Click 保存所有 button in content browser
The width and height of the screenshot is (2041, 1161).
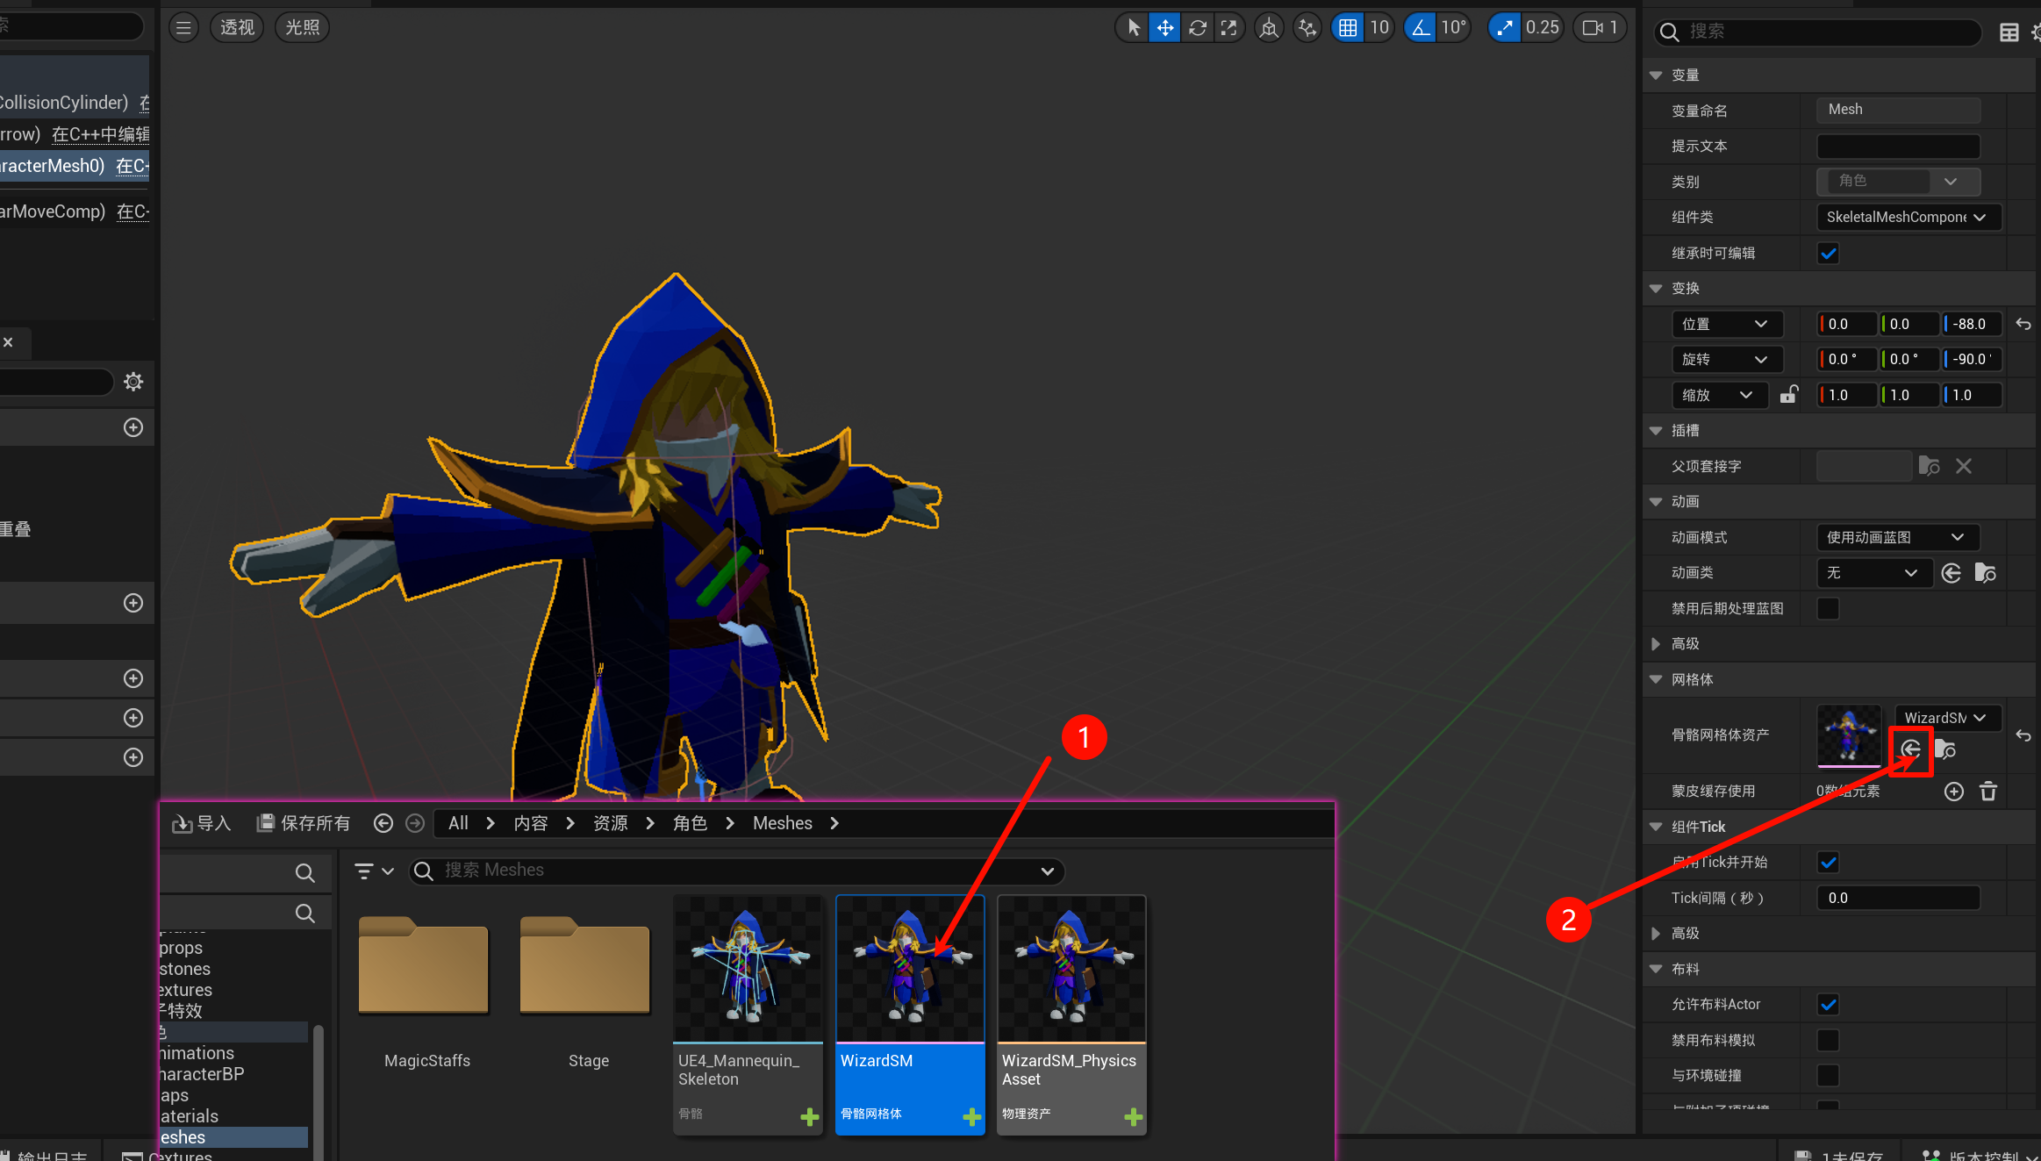click(x=304, y=823)
